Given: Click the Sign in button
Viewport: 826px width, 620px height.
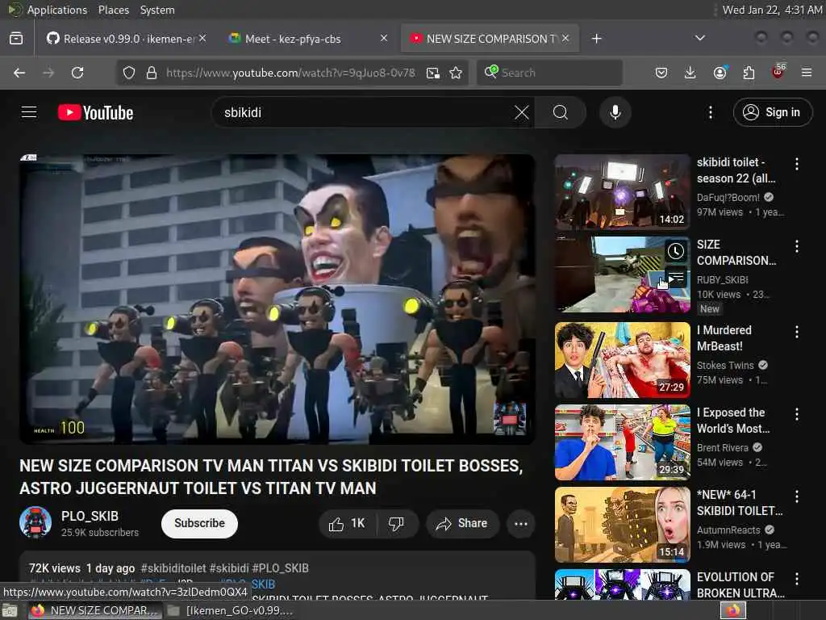Looking at the screenshot, I should [772, 112].
